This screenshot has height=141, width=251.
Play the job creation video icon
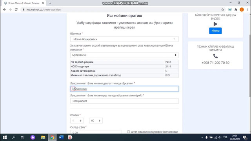point(215,24)
